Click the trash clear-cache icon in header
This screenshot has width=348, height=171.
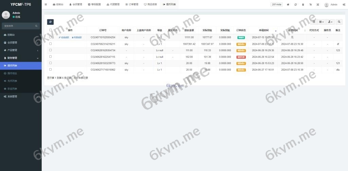coord(303,5)
